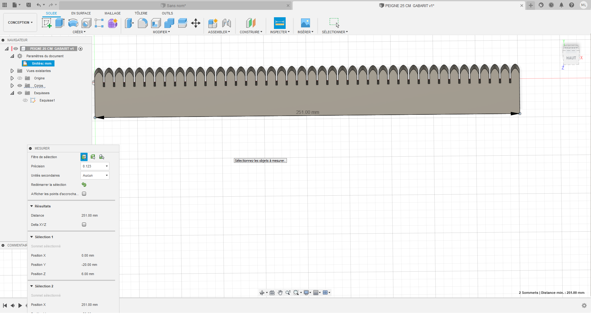Expand the Vues existantes tree node

(x=12, y=71)
